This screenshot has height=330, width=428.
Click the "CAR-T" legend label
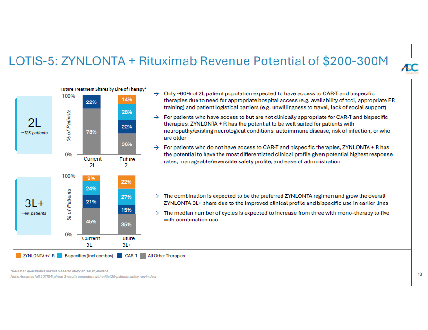tap(131, 256)
